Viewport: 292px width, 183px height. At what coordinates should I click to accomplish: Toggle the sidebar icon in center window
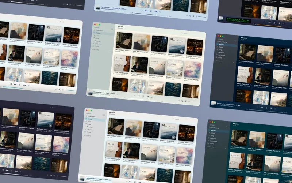pyautogui.click(x=112, y=29)
